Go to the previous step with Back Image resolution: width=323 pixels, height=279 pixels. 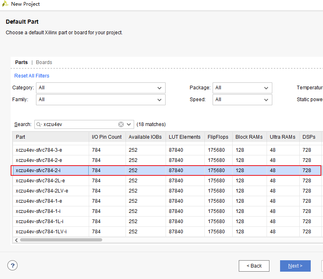point(254,266)
